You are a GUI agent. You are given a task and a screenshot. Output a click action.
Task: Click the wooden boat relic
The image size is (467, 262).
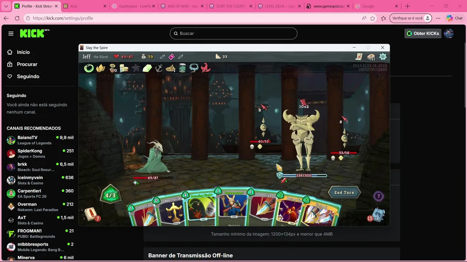171,68
